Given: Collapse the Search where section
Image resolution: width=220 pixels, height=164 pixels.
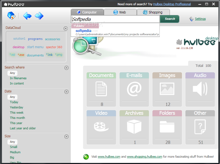Looking at the screenshot, I should click(x=66, y=68).
